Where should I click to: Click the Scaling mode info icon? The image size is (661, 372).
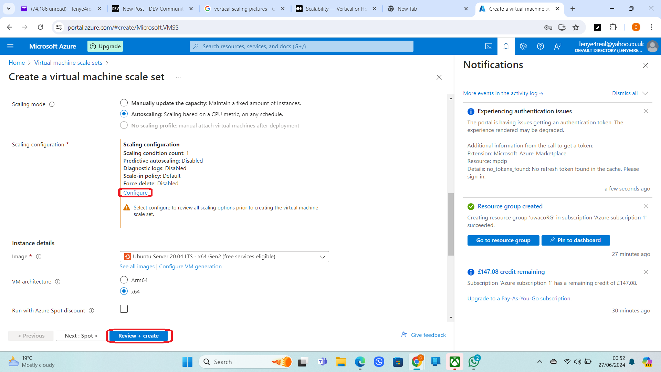pyautogui.click(x=52, y=104)
